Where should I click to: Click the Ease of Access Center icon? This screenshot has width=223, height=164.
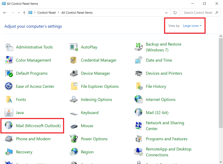pos(9,86)
